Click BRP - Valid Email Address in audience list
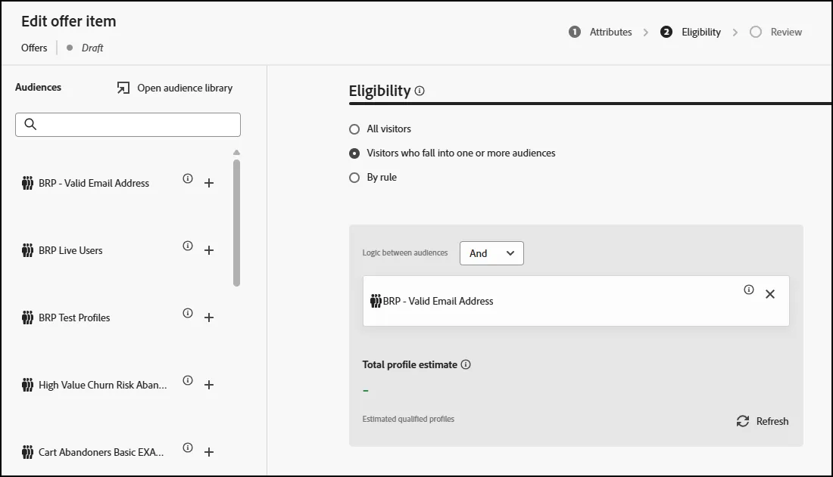833x477 pixels. (x=94, y=183)
